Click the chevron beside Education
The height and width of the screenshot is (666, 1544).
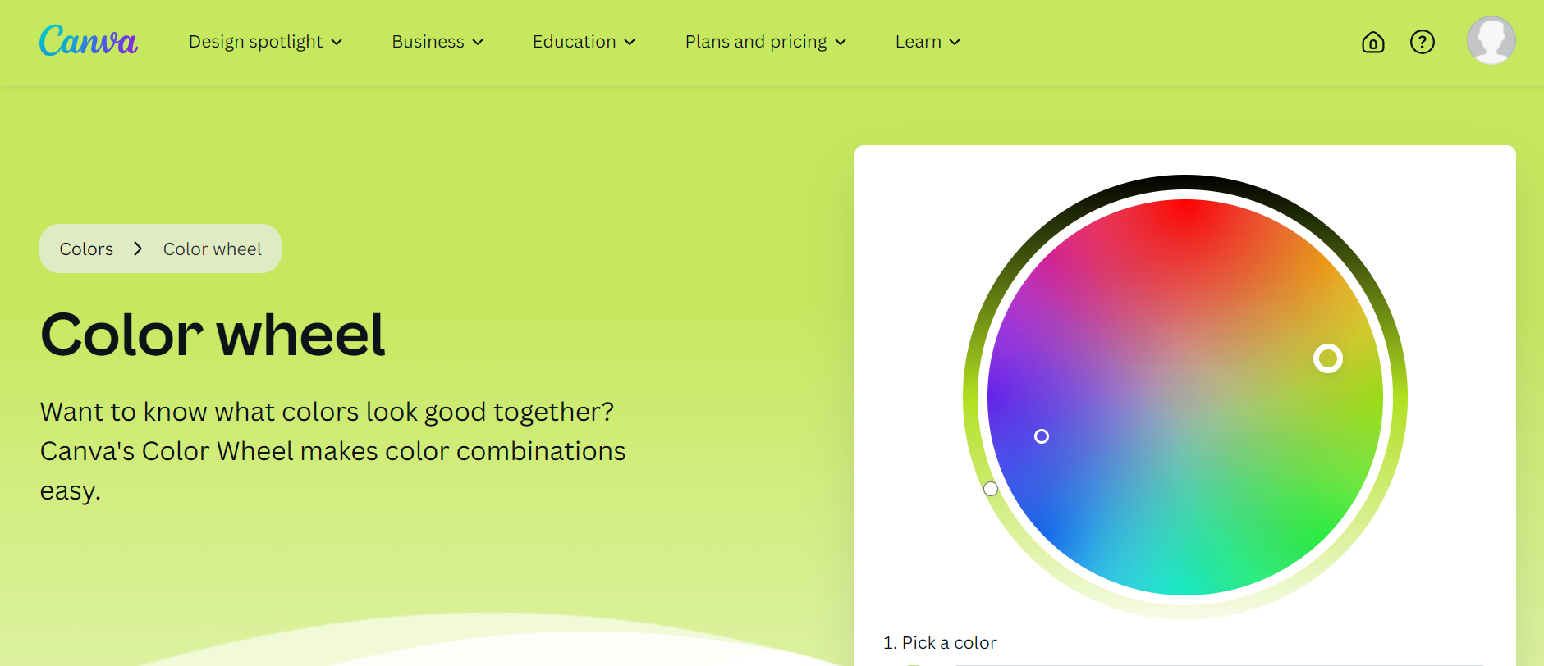coord(630,42)
